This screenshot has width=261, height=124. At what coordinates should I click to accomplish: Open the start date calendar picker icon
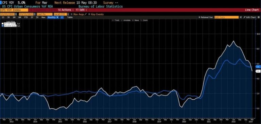coord(16,14)
